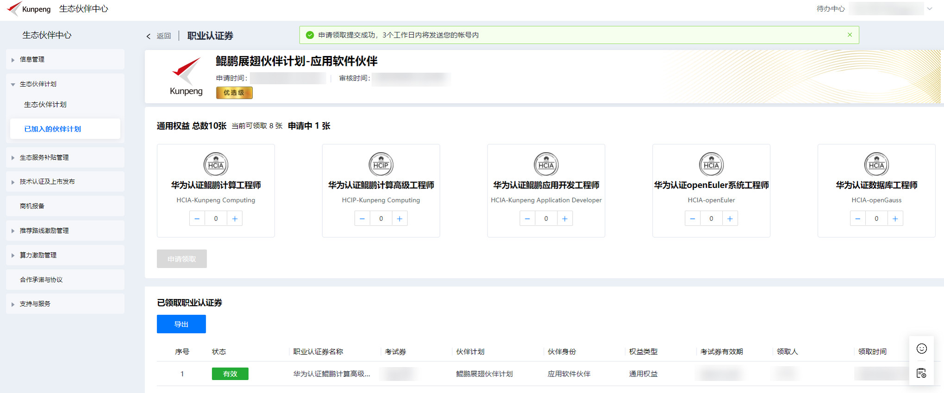Increase quantity for HCIP-Kunpeng Computing
Screen dimensions: 944x393
(400, 218)
